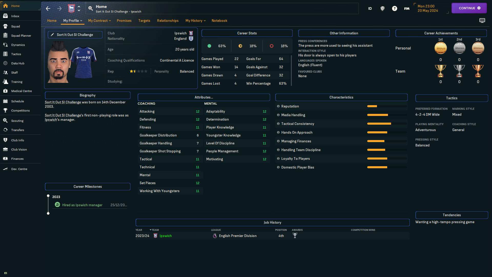This screenshot has width=492, height=277.
Task: Go forward with the right arrow
Action: pyautogui.click(x=59, y=8)
